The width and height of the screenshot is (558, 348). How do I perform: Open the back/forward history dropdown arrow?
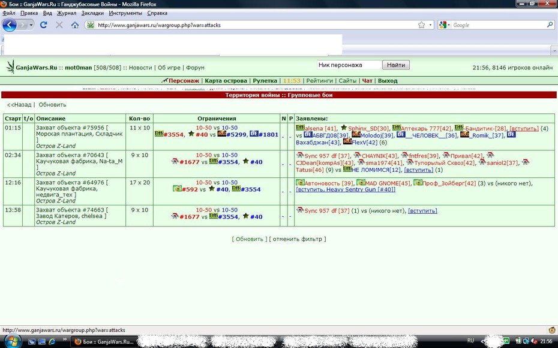(x=31, y=25)
